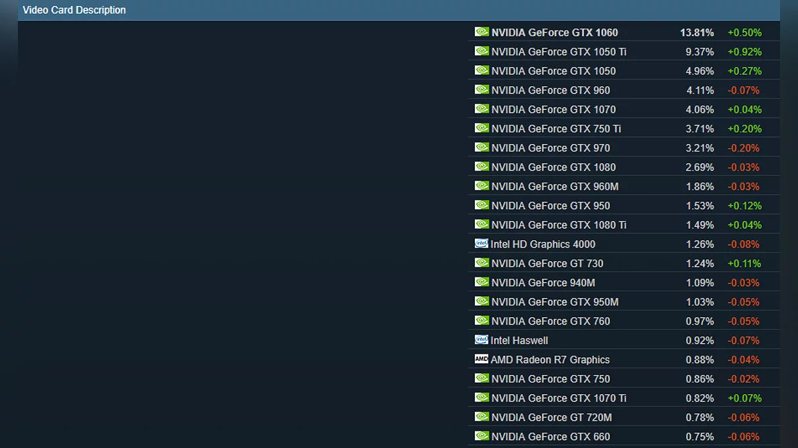Collapse the Video Card Description header

[74, 10]
